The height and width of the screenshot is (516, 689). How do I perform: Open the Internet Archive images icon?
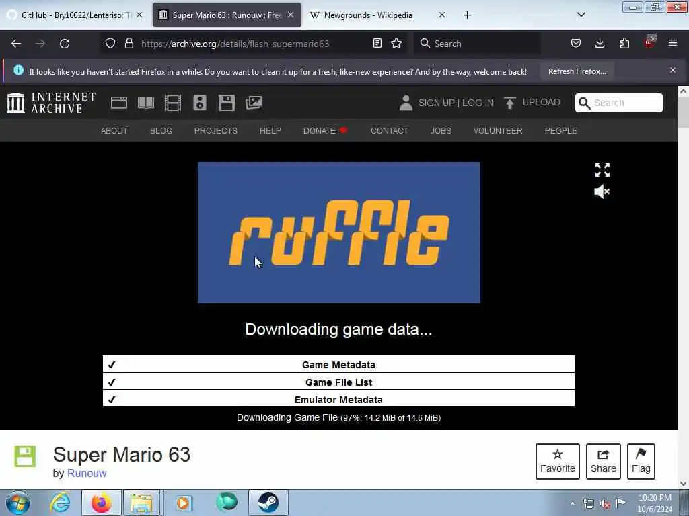click(x=254, y=103)
